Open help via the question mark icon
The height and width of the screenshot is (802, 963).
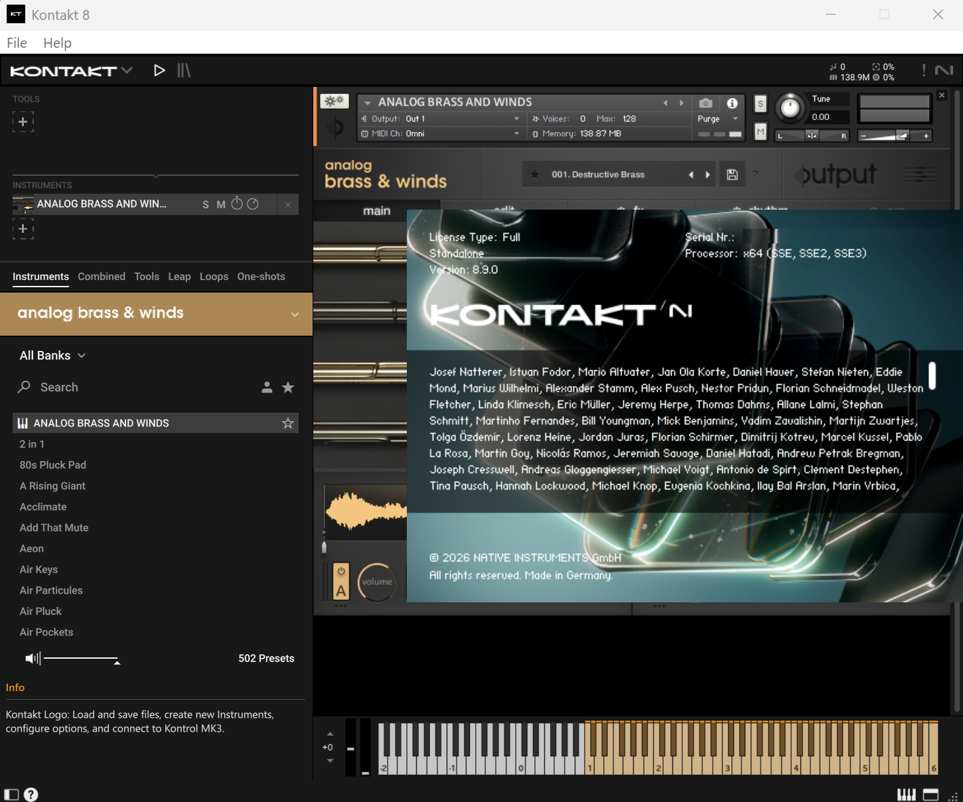(31, 794)
